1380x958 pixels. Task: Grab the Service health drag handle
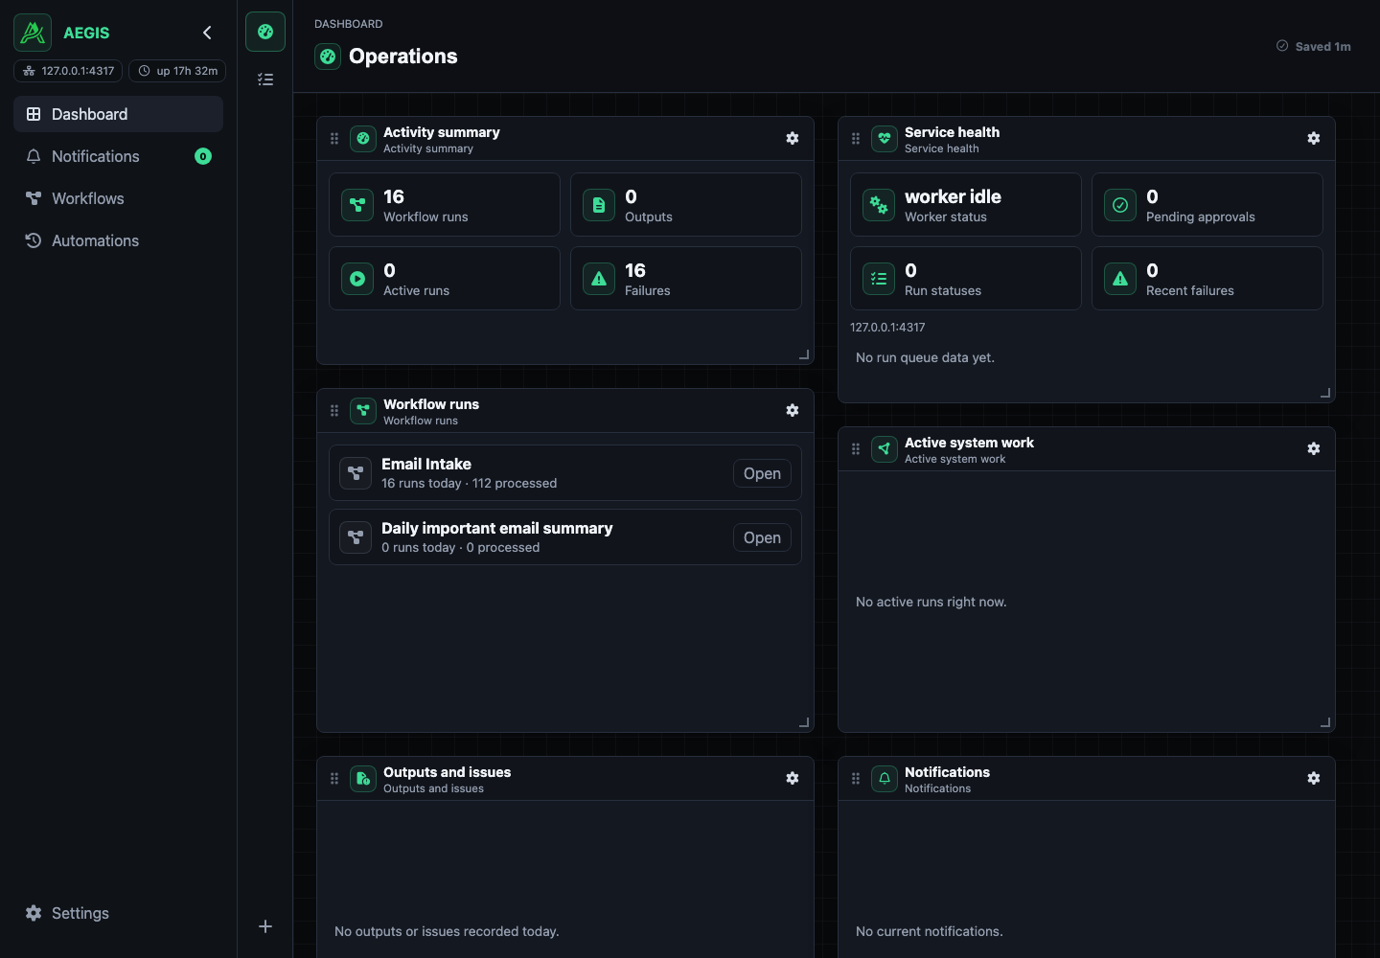(x=856, y=139)
